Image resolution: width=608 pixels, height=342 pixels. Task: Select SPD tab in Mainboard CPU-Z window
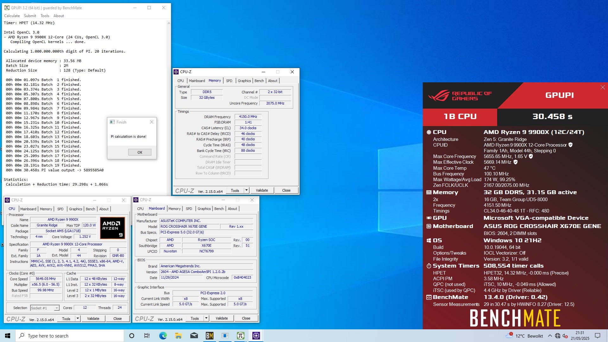[x=189, y=209]
